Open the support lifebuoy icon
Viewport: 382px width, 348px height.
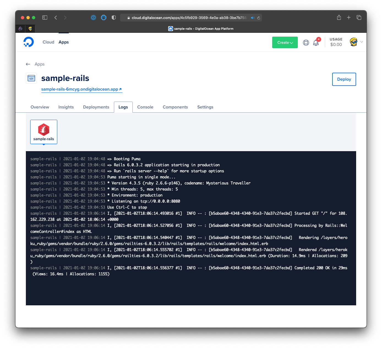[x=306, y=43]
